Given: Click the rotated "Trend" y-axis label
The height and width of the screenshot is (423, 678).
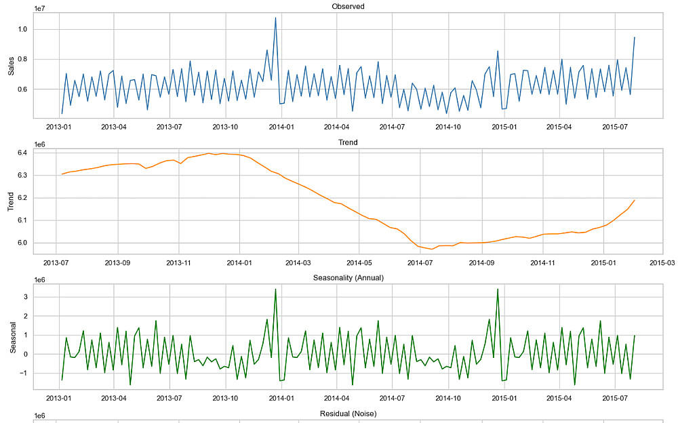Looking at the screenshot, I should (x=12, y=201).
